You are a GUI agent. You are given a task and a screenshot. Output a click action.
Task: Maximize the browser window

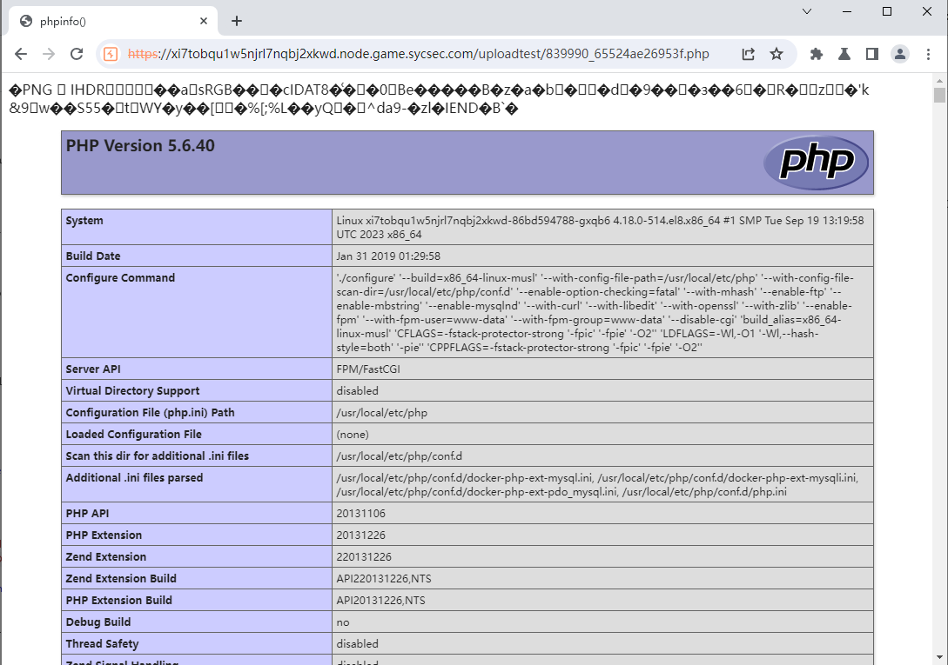[x=887, y=11]
